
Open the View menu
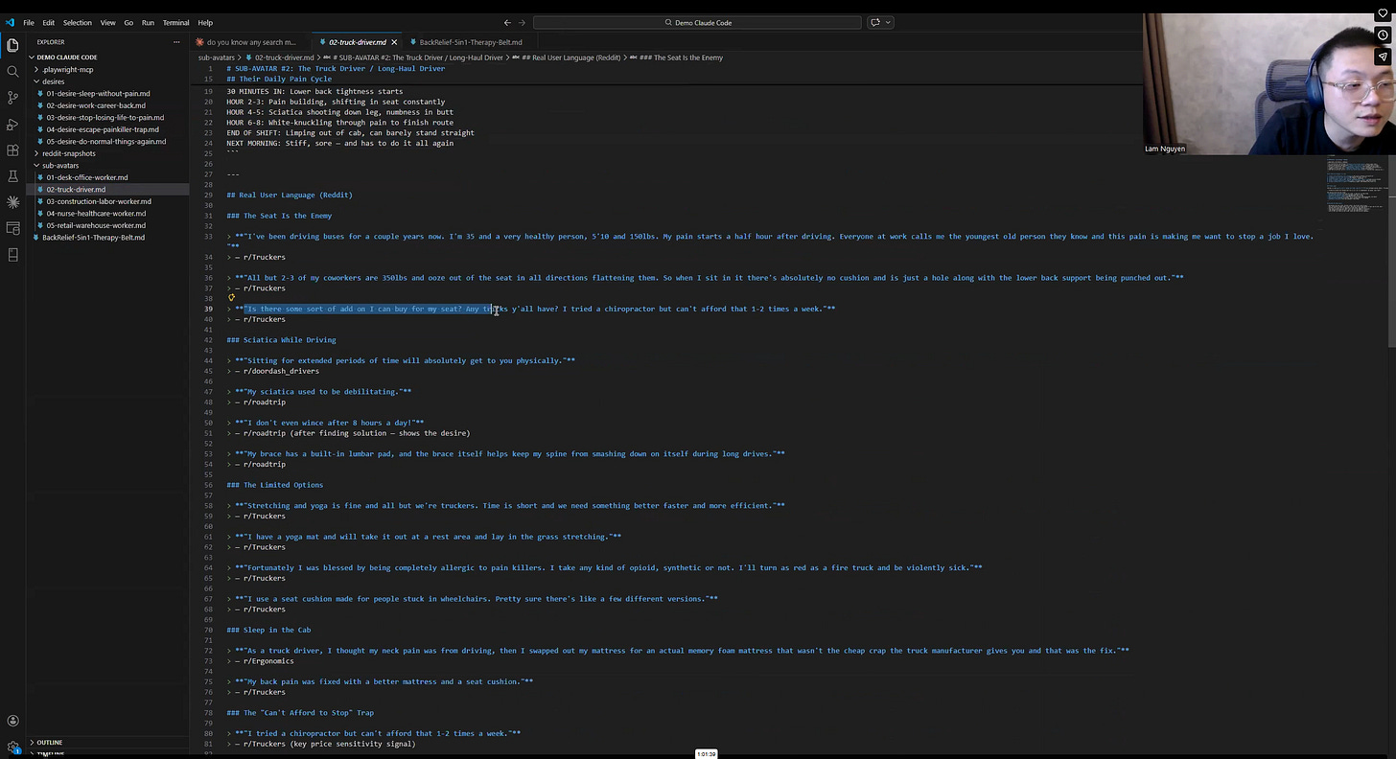108,22
